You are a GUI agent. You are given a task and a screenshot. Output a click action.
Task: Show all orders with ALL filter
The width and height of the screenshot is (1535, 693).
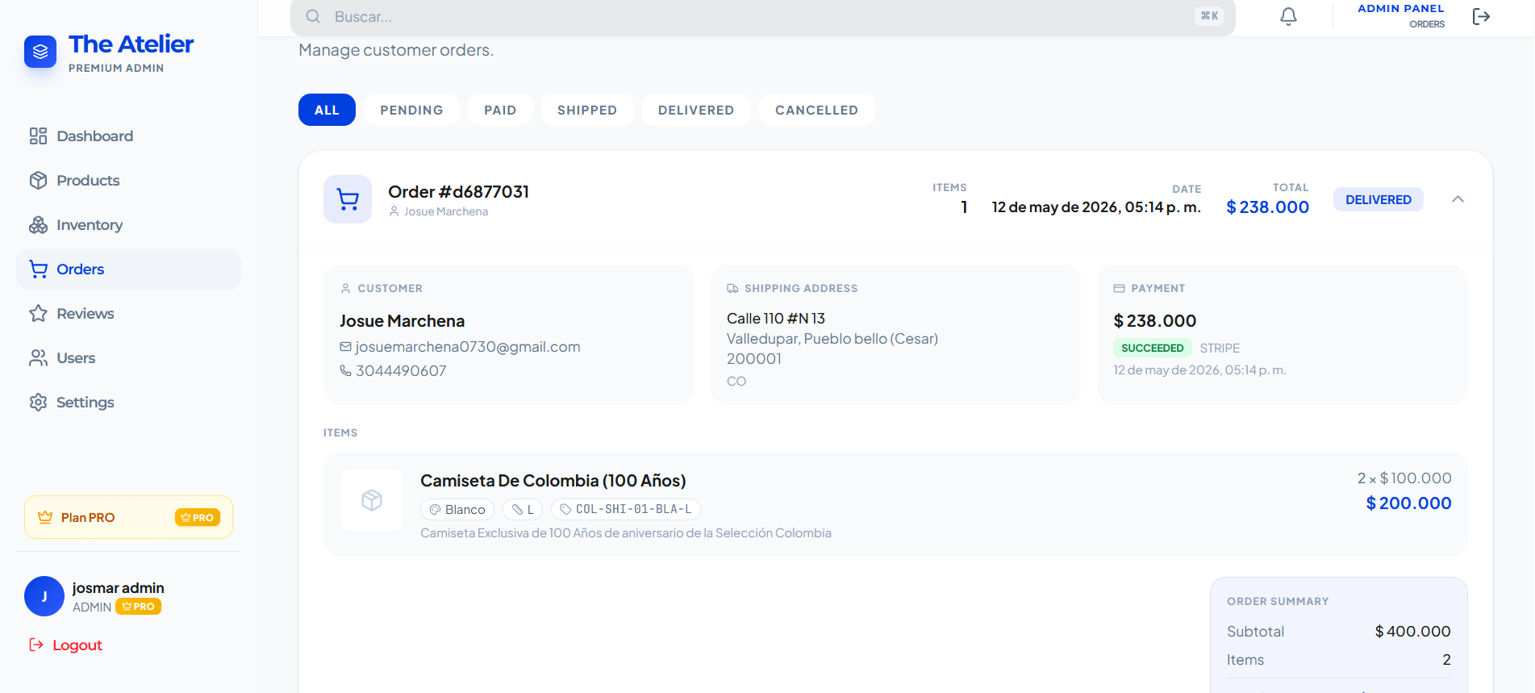pos(327,110)
